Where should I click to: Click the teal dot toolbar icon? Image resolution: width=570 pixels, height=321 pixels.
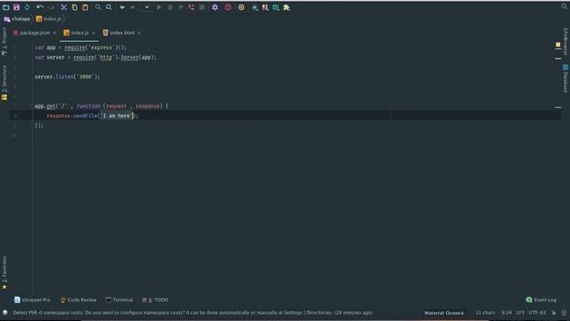(255, 7)
